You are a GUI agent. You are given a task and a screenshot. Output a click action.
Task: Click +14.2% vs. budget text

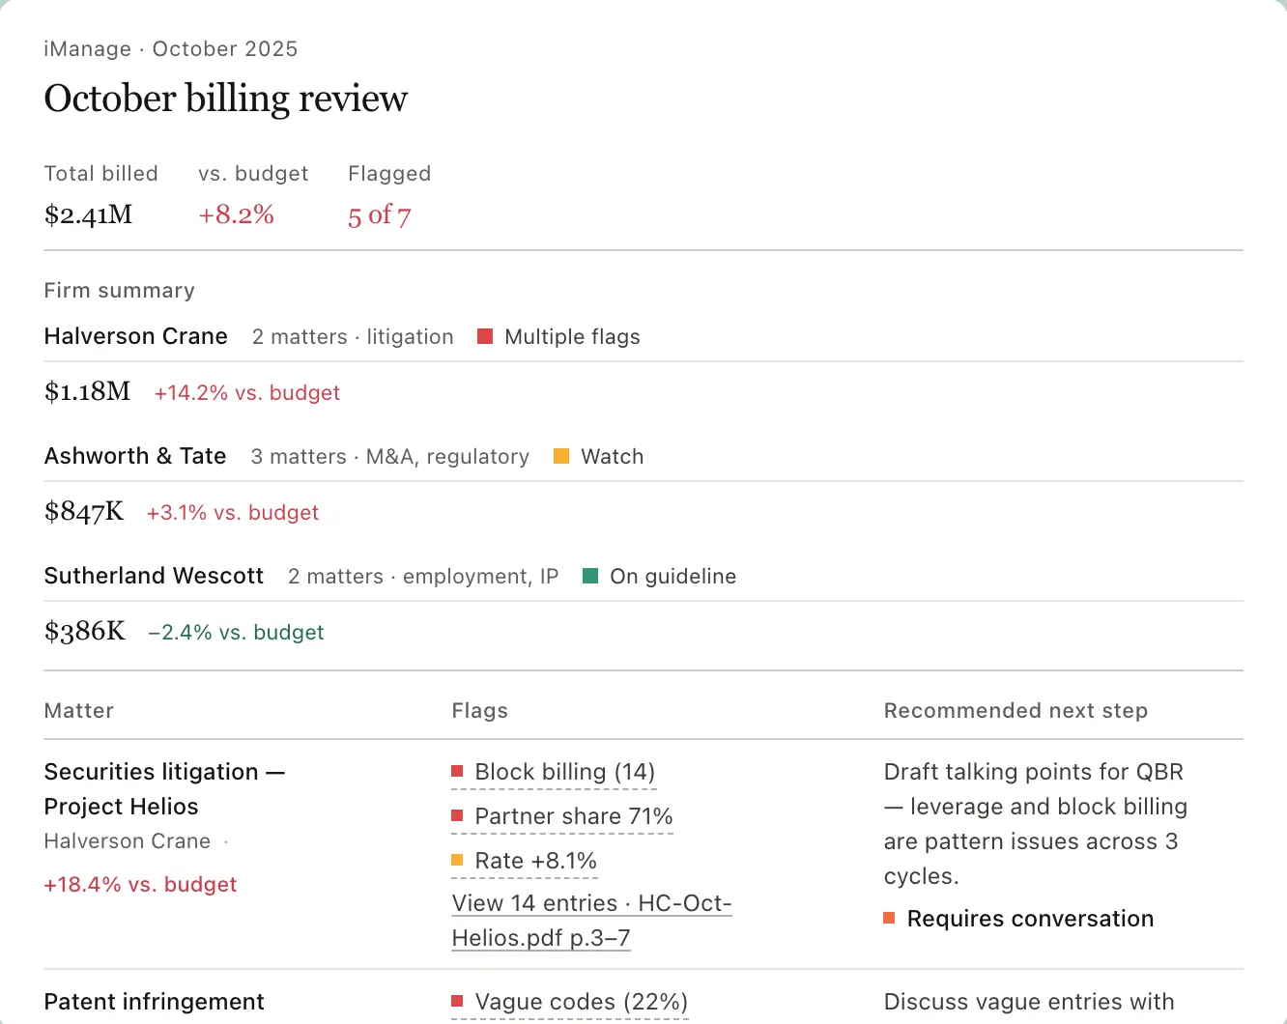[247, 393]
